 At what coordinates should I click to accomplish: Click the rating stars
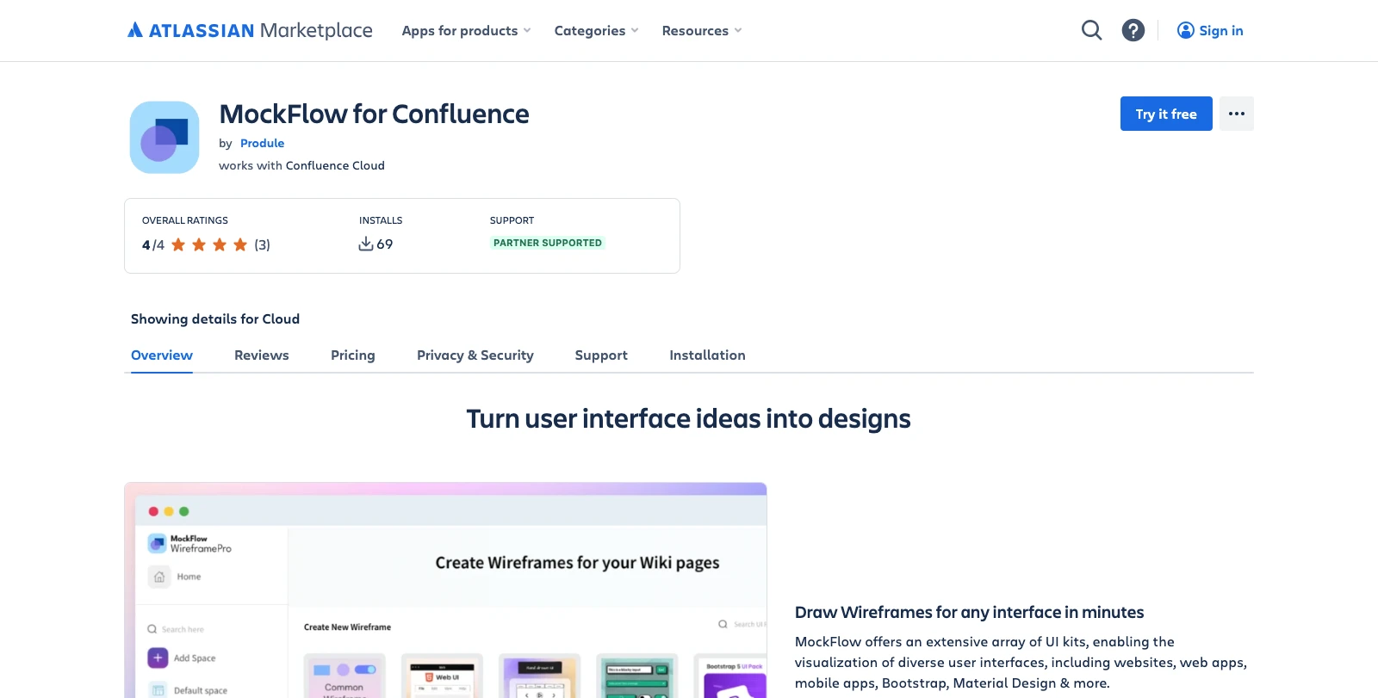click(209, 244)
